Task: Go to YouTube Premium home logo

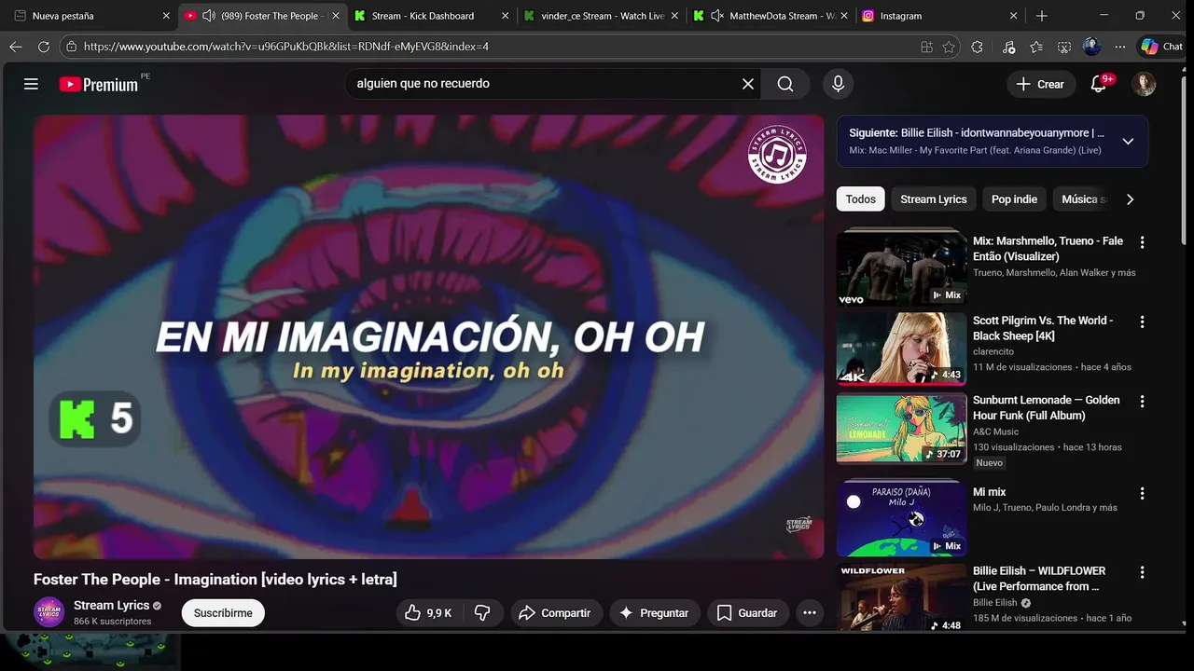Action: [99, 84]
